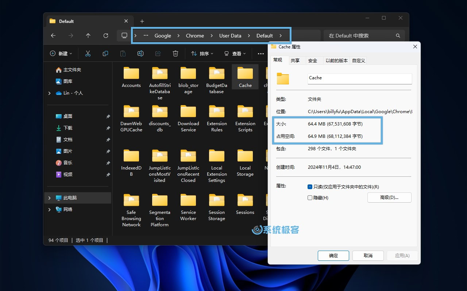Switch to the 以前的版本 tab
The width and height of the screenshot is (467, 291).
point(337,61)
